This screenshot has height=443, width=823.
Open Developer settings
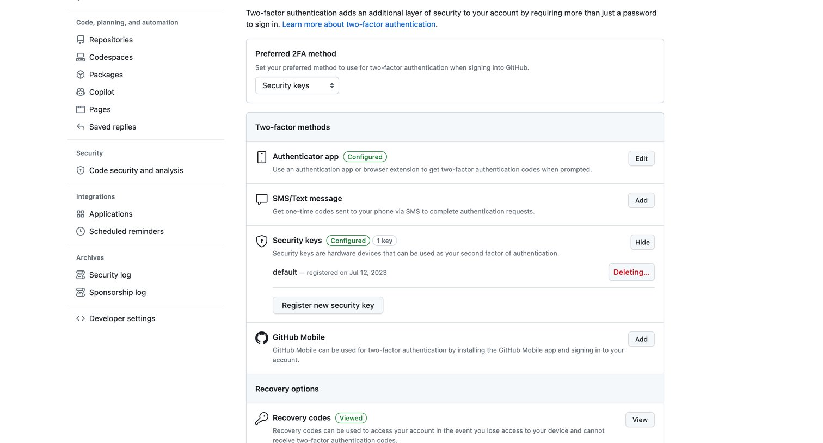122,318
